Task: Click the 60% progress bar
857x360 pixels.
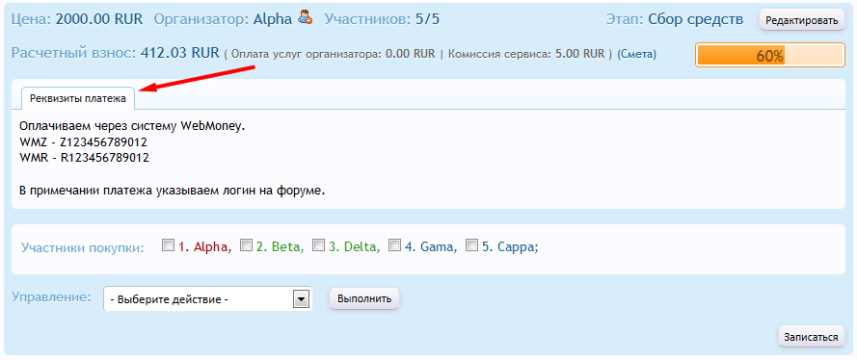Action: (x=770, y=55)
